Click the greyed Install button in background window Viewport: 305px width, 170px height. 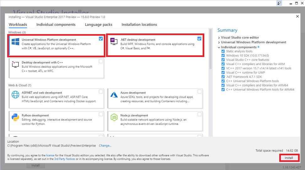[35, 166]
